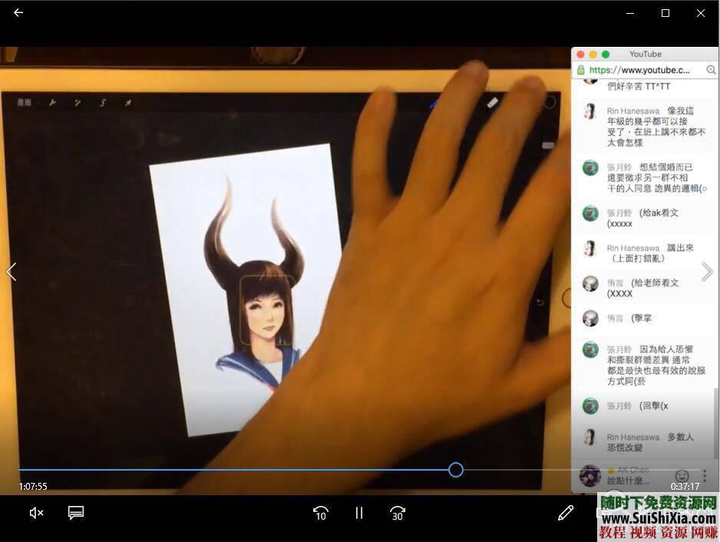Go back using the top-left arrow
The height and width of the screenshot is (542, 720).
point(18,13)
